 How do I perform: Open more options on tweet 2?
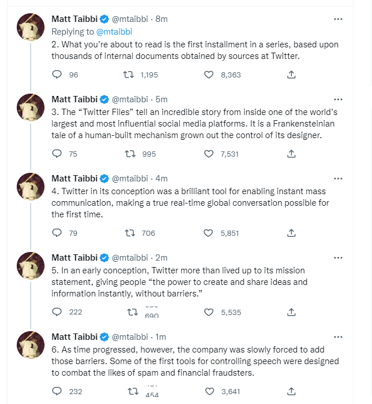click(x=338, y=19)
